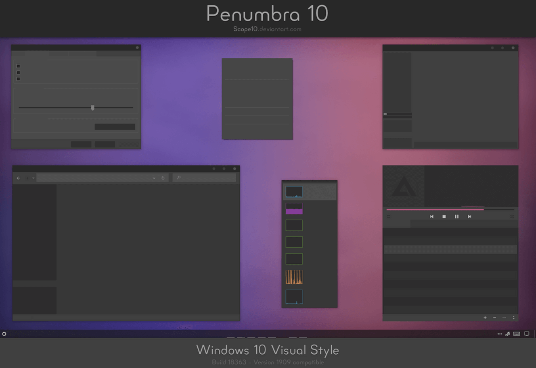Click the second dark button at dialog bottom

[x=105, y=144]
